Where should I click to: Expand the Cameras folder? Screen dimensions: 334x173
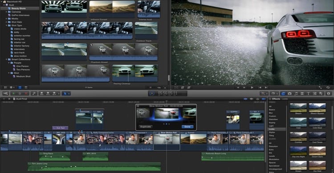click(6, 12)
